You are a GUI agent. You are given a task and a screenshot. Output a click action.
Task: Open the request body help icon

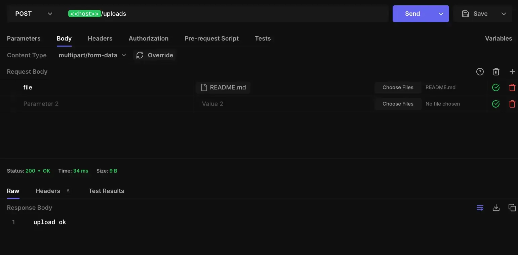coord(480,72)
